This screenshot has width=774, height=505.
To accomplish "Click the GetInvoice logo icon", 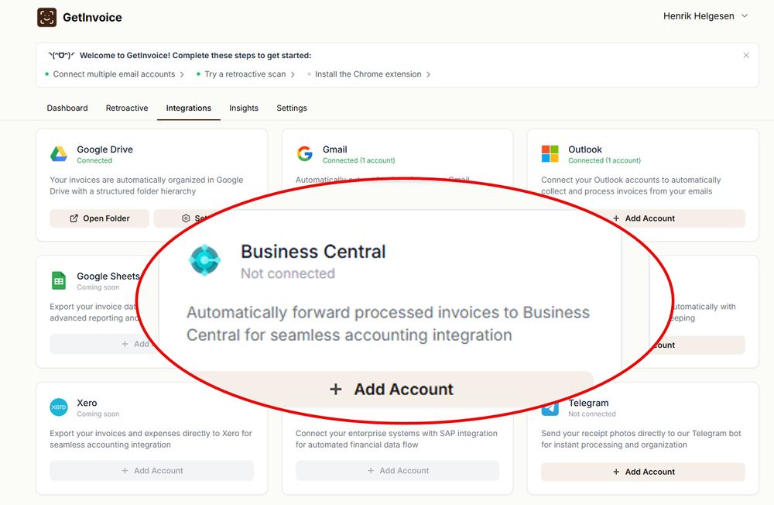I will tap(47, 17).
